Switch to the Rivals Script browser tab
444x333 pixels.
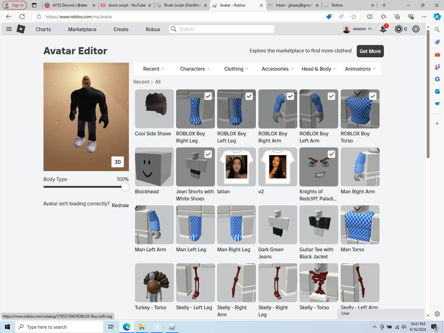[182, 5]
